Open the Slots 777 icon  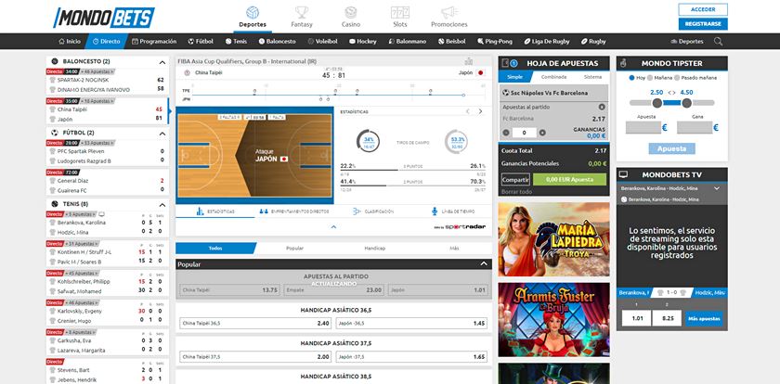[400, 12]
